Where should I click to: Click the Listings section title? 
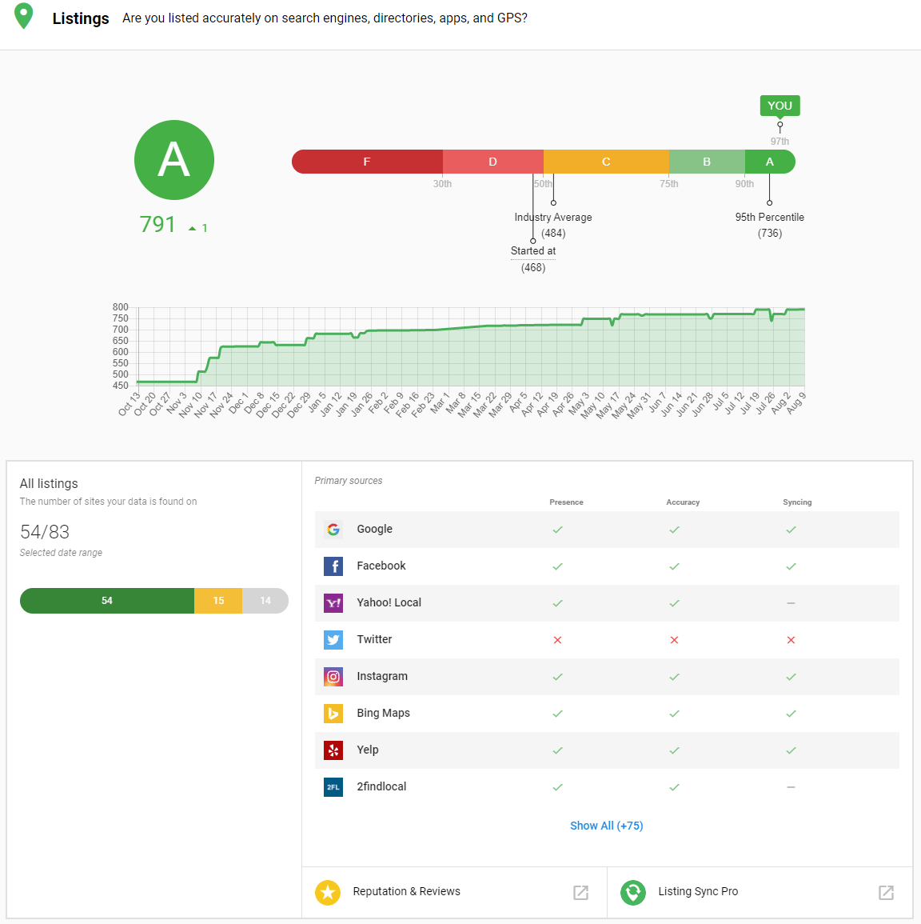tap(81, 18)
